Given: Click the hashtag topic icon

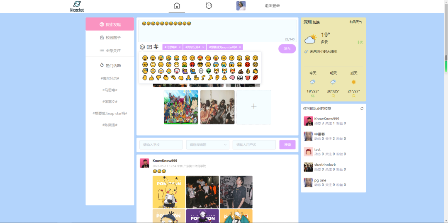Looking at the screenshot, I should [156, 46].
